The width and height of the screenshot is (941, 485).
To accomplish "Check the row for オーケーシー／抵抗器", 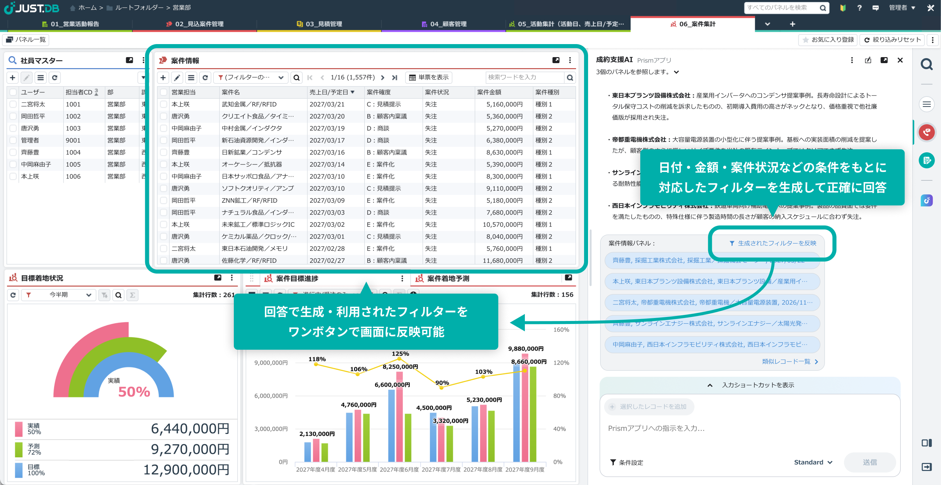I will [x=164, y=164].
